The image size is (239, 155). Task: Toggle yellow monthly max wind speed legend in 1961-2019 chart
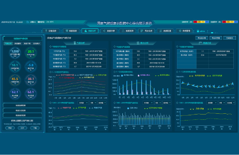(197, 109)
